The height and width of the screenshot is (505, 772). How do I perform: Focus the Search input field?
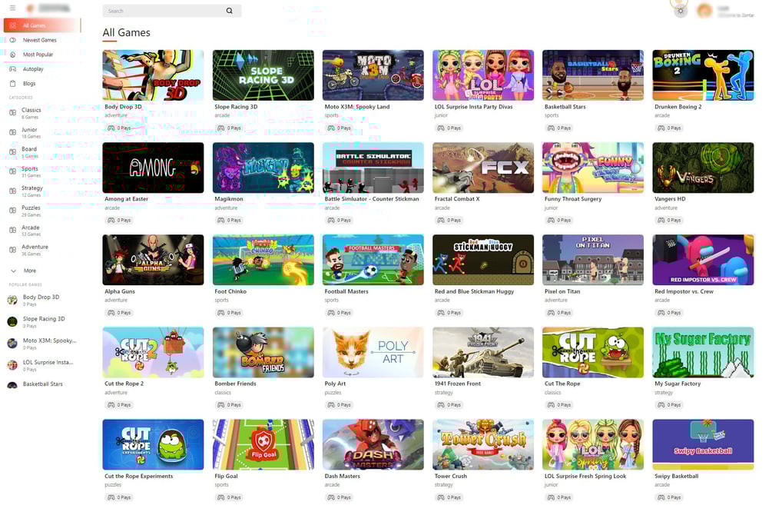pyautogui.click(x=172, y=11)
